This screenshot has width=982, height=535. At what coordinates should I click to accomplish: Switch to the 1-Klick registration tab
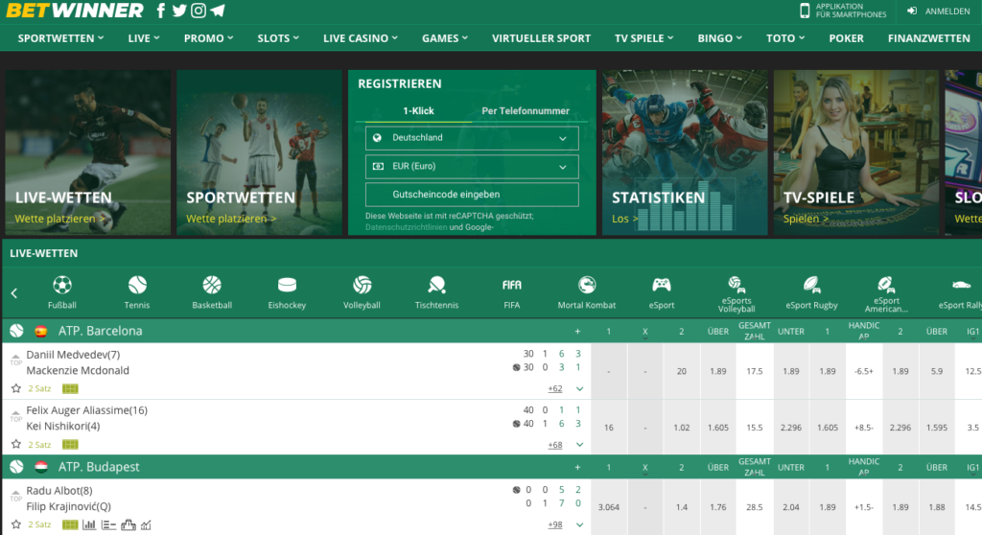click(418, 111)
